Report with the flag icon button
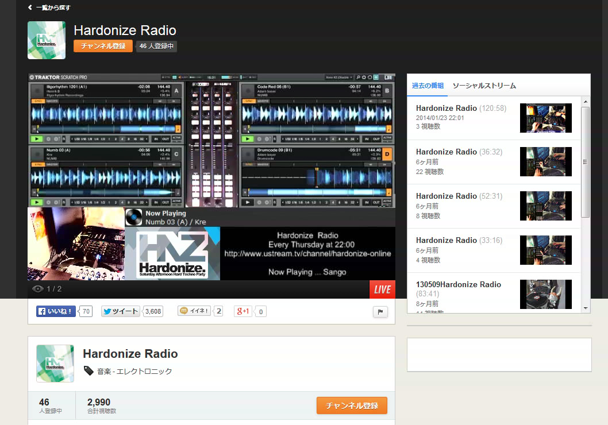 pos(380,312)
